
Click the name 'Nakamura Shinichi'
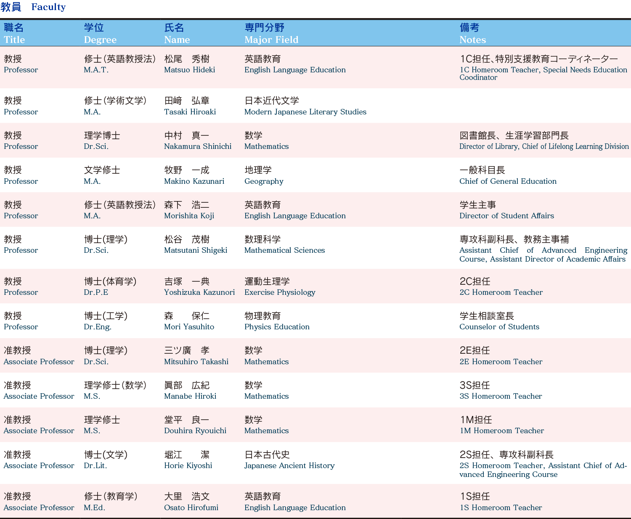[x=198, y=146]
